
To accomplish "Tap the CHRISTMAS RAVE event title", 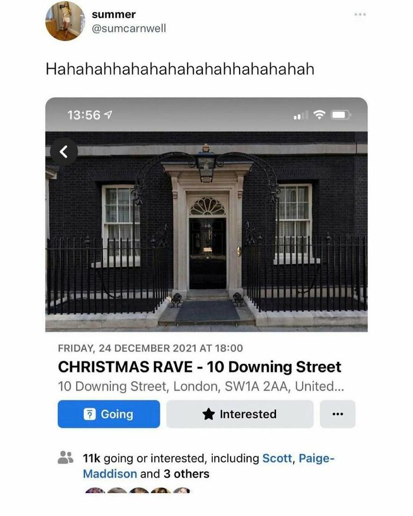I will [199, 367].
